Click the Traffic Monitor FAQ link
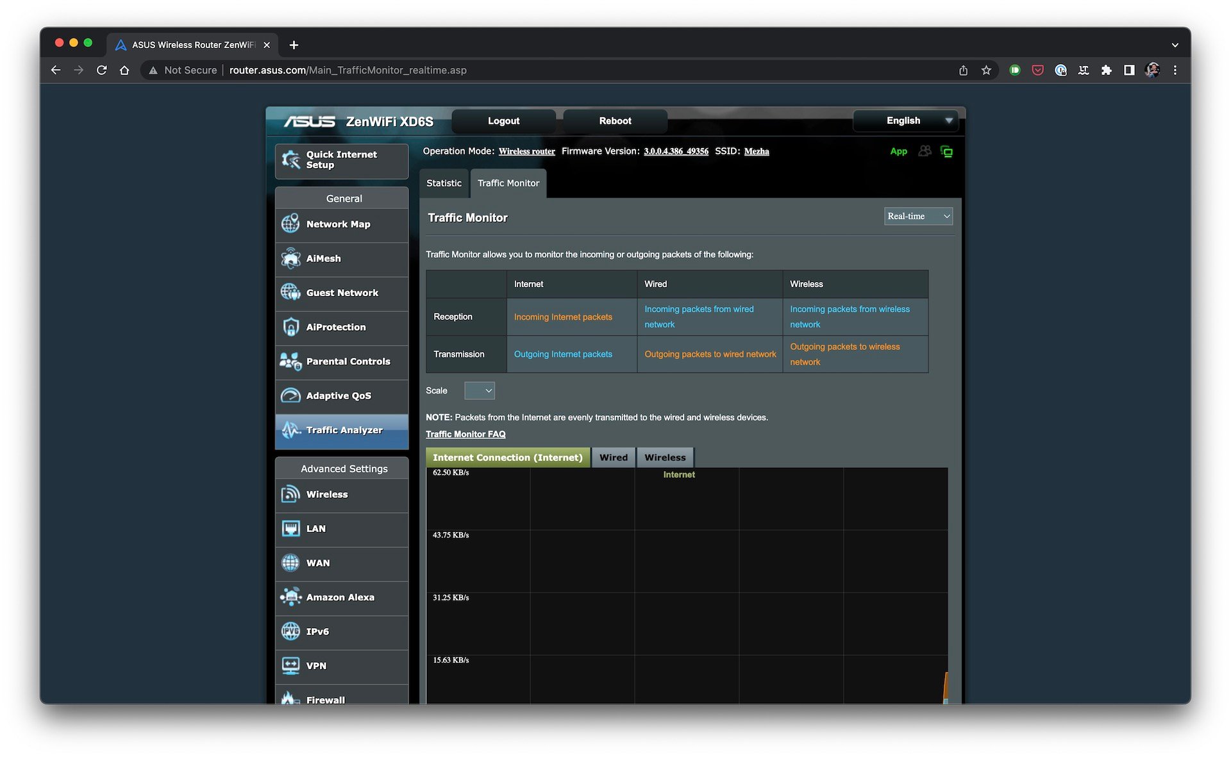1231x757 pixels. tap(465, 433)
